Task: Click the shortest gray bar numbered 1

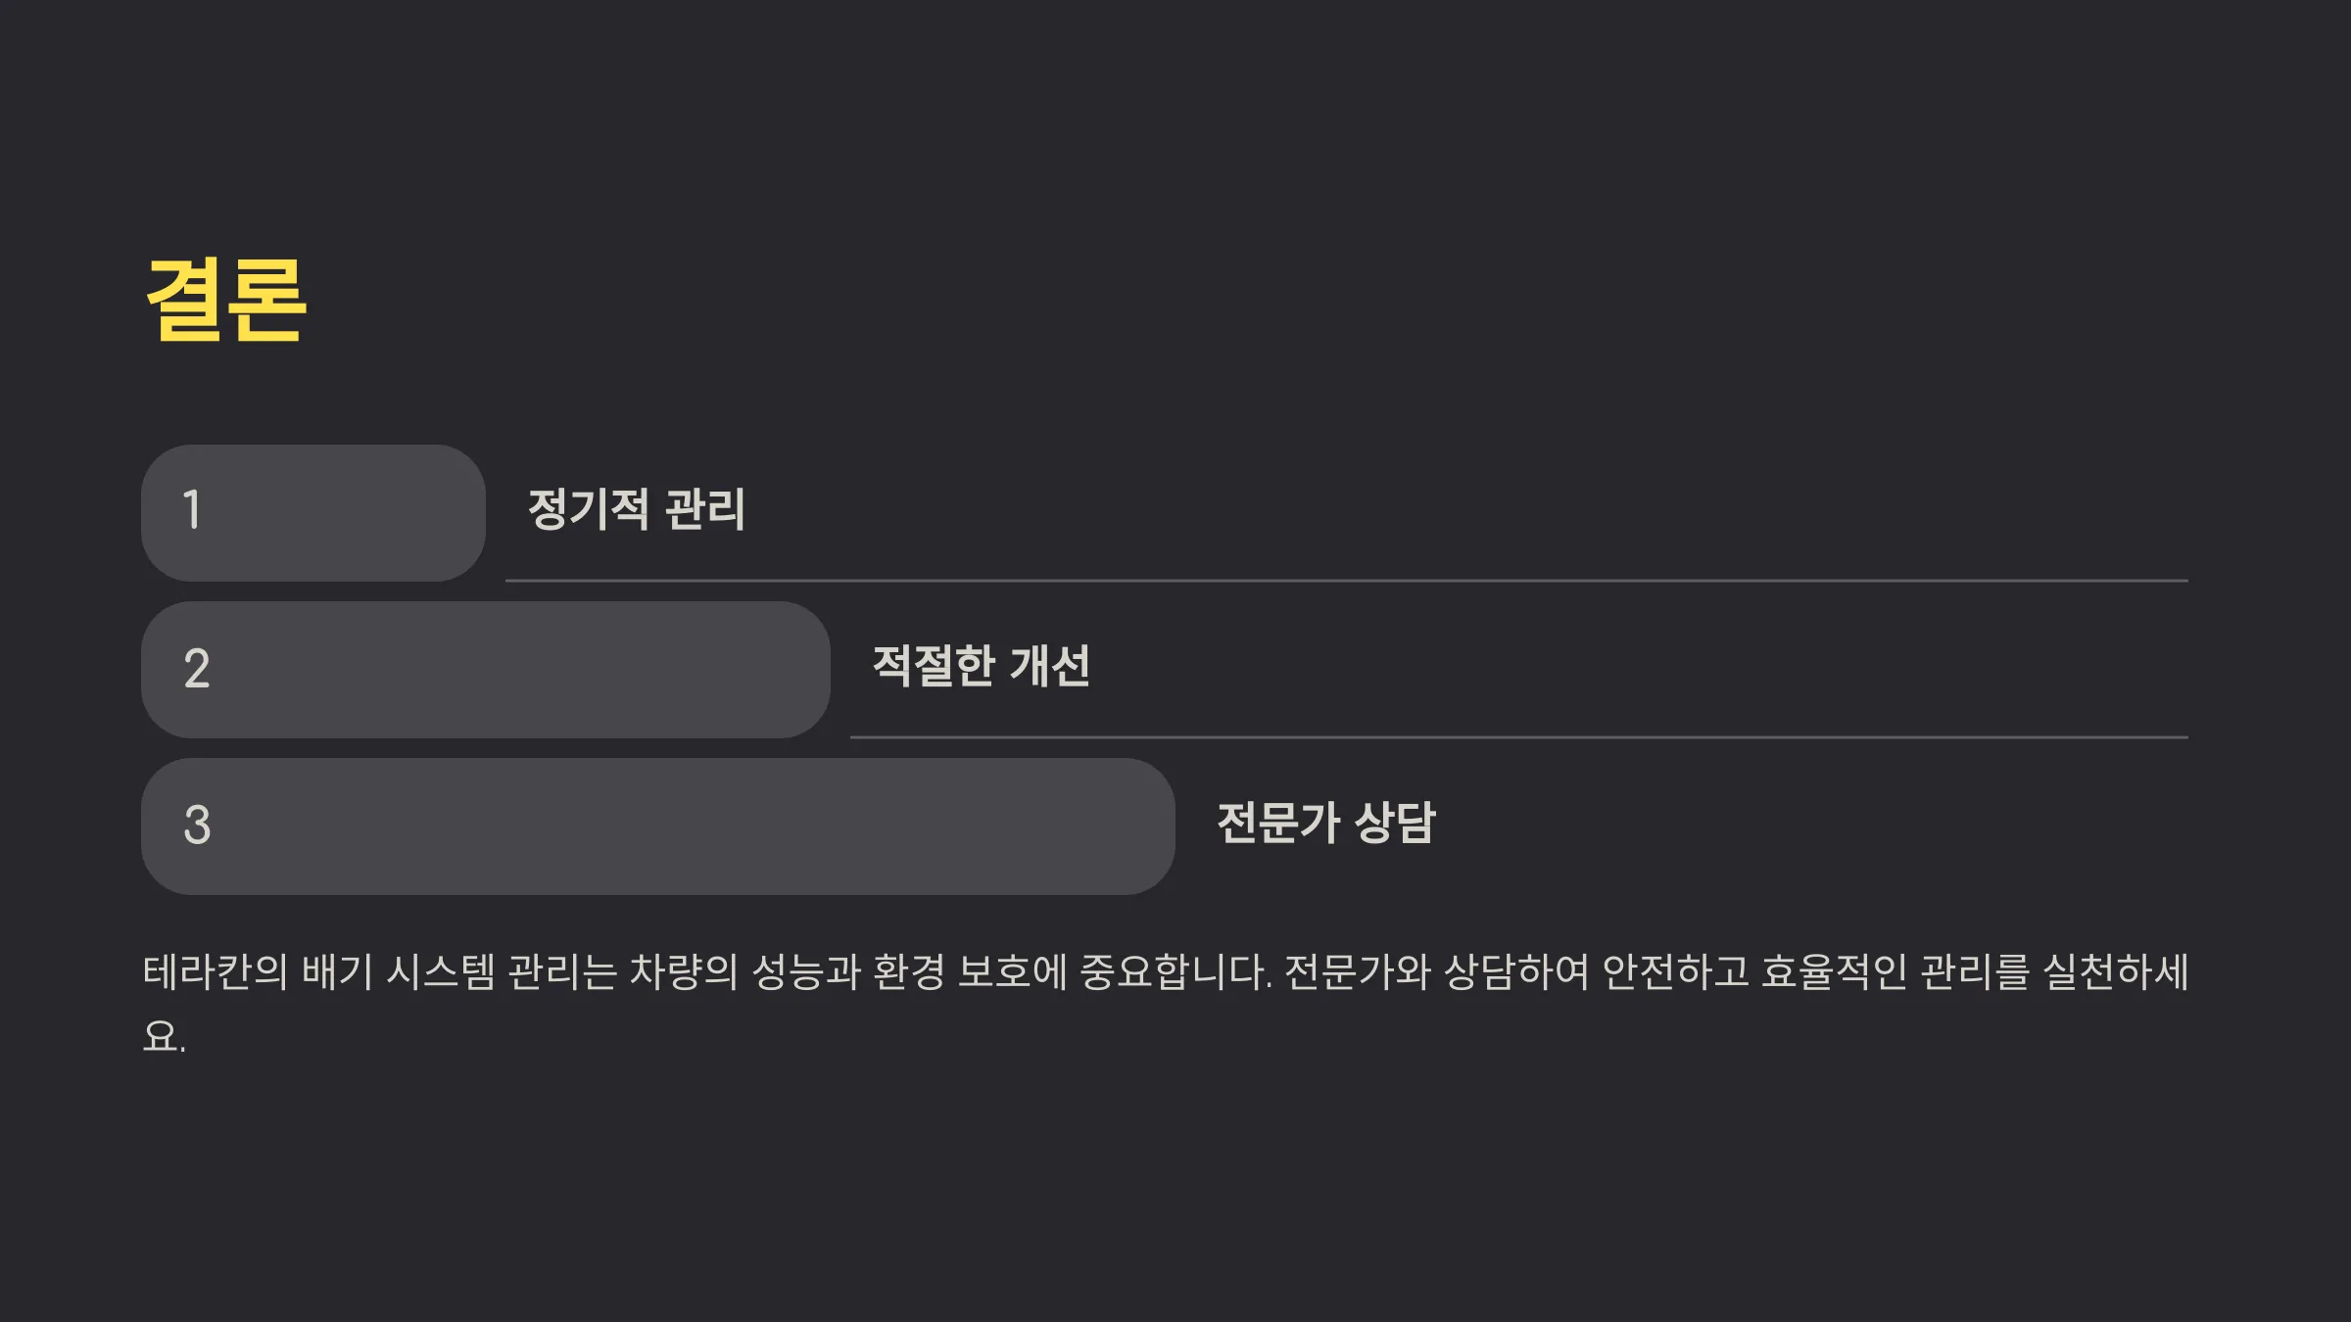Action: 313,513
